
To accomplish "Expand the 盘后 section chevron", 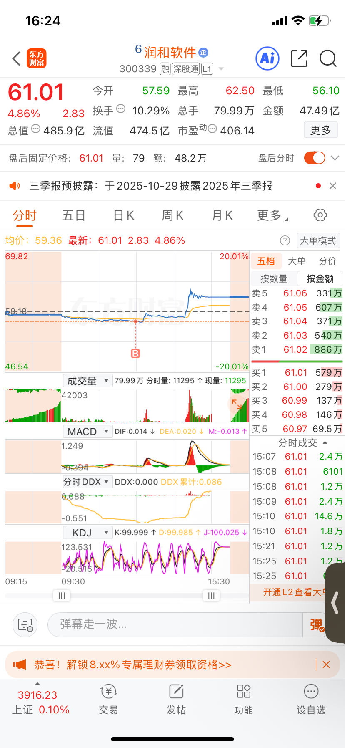I will [x=335, y=158].
